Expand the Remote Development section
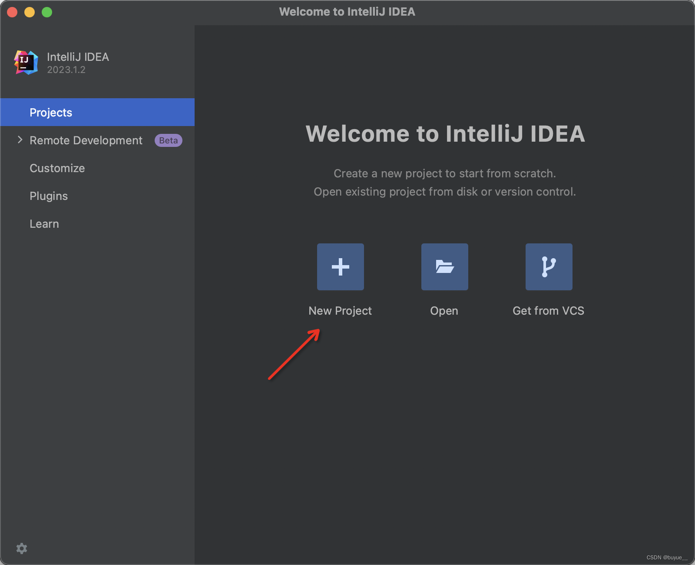The width and height of the screenshot is (695, 565). 20,140
